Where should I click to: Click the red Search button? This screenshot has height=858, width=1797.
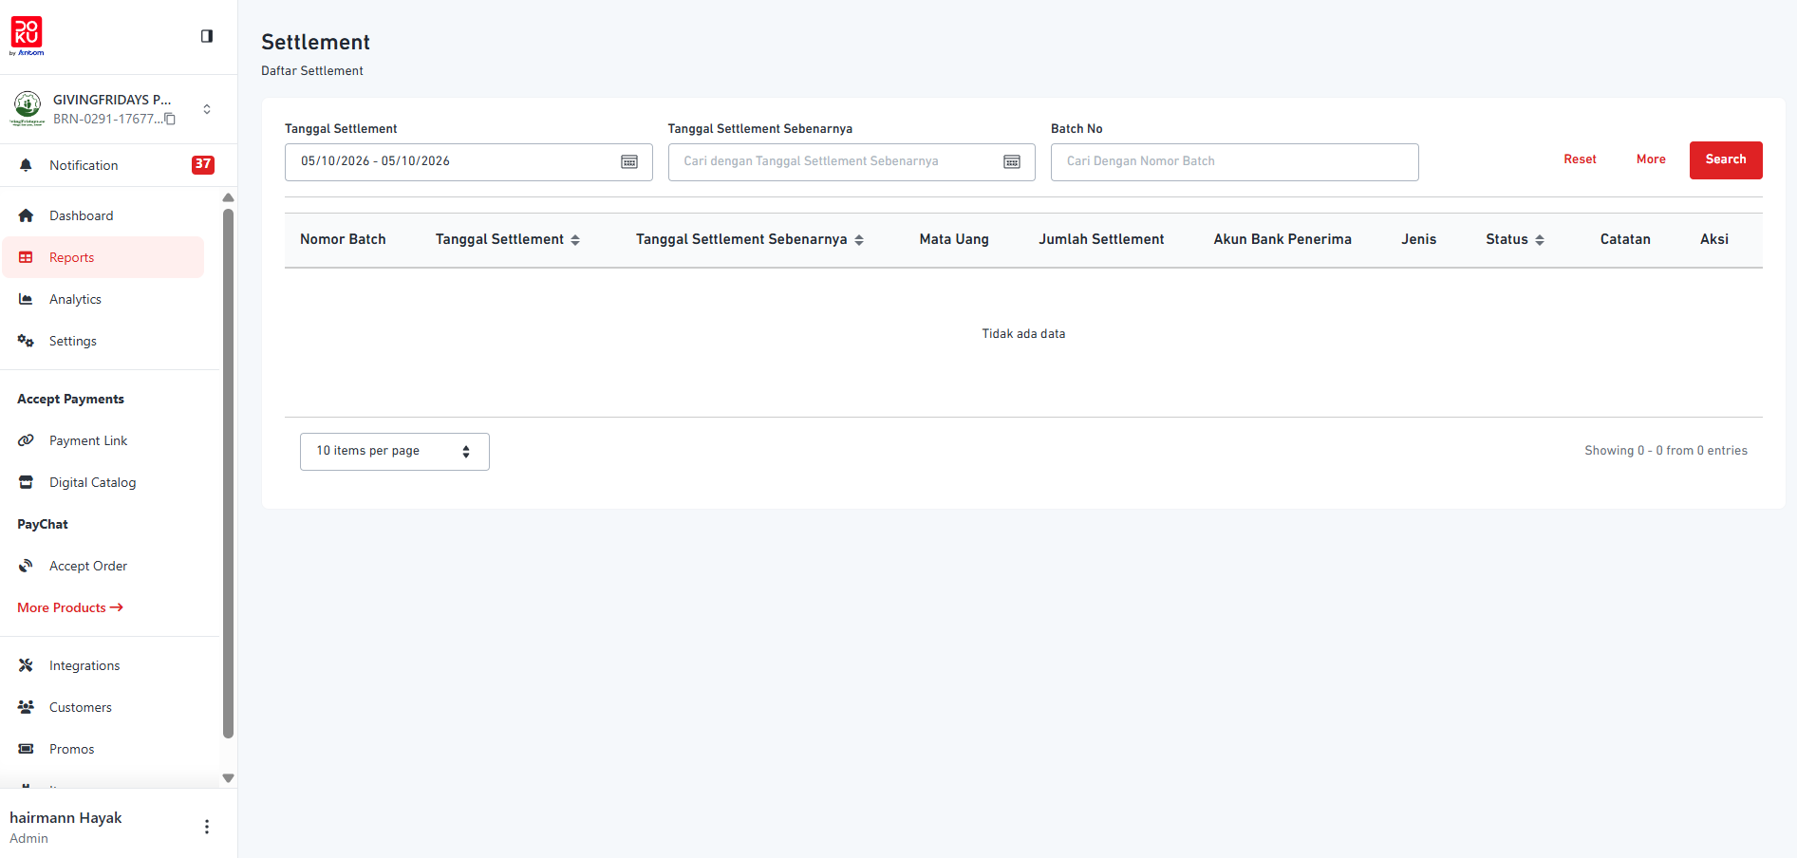point(1726,160)
